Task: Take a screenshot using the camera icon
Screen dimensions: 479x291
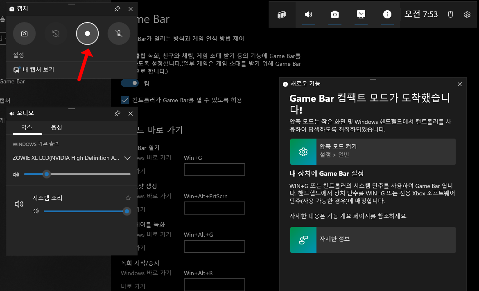Action: pyautogui.click(x=24, y=34)
